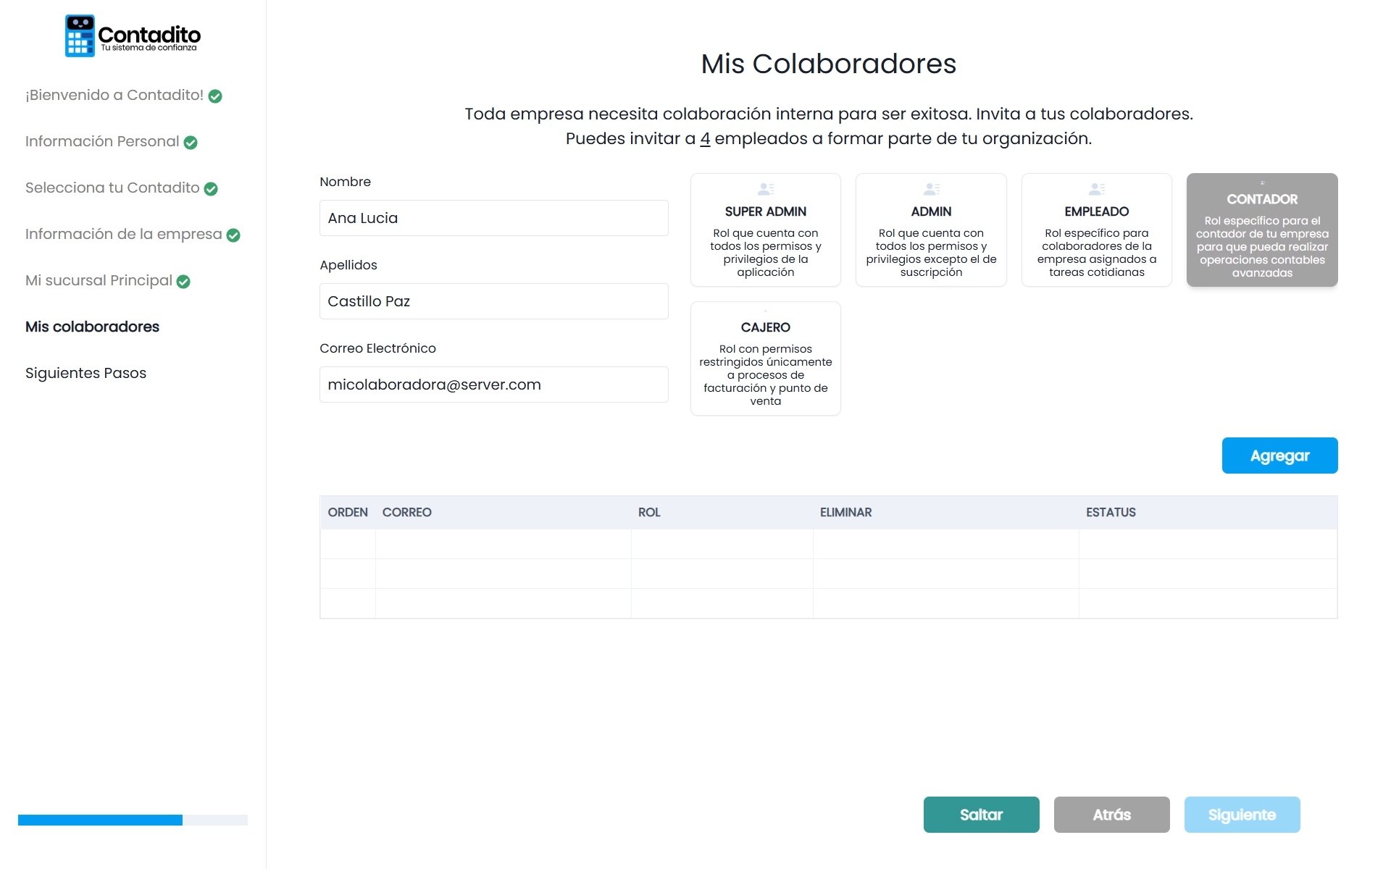Click the Saltar button
Viewport: 1391px width, 869px height.
(981, 815)
